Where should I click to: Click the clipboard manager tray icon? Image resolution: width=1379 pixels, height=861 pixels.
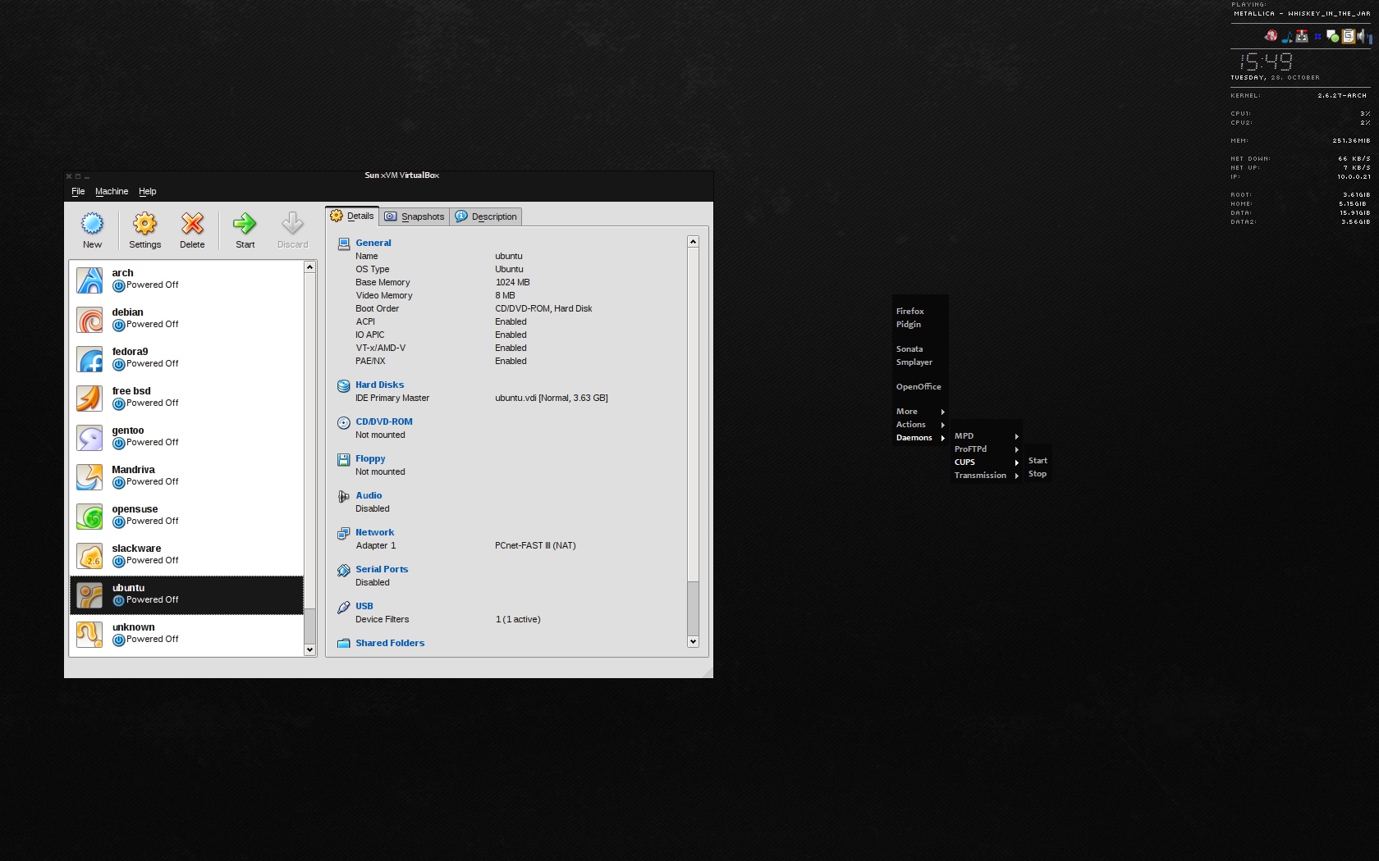pos(1348,36)
